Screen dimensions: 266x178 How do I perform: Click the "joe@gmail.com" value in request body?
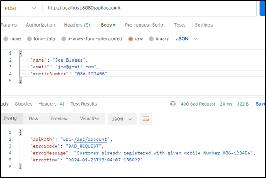(x=76, y=67)
